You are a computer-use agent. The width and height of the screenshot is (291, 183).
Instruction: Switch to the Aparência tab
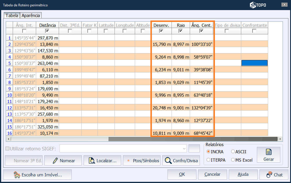pos(31,15)
